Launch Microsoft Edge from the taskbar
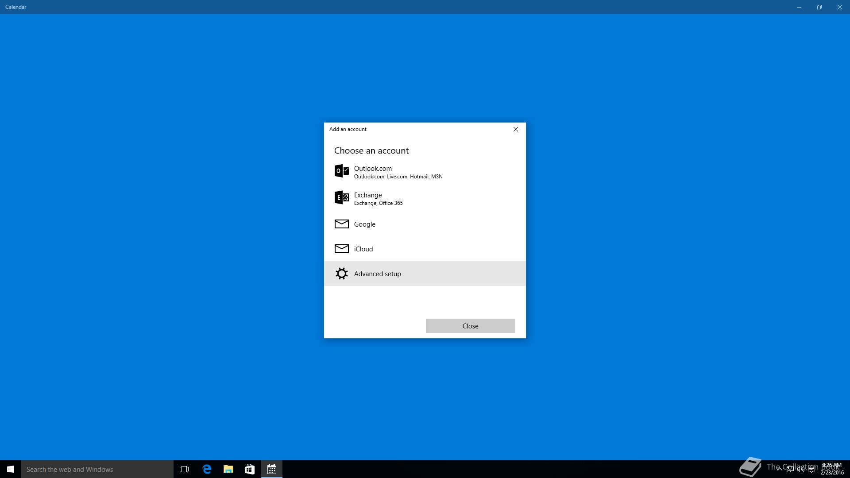Screen dimensions: 850x478 pyautogui.click(x=206, y=469)
